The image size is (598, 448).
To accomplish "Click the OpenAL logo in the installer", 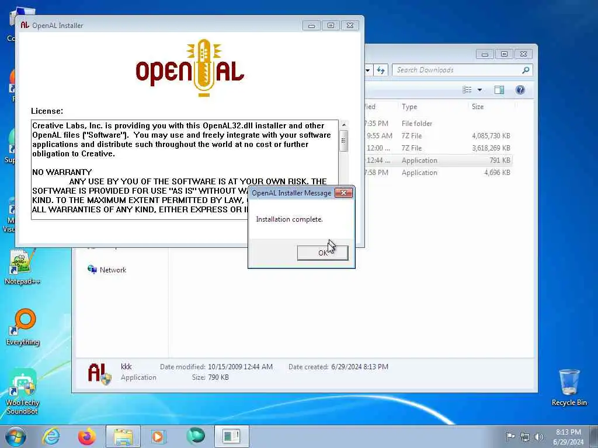I will (x=190, y=68).
